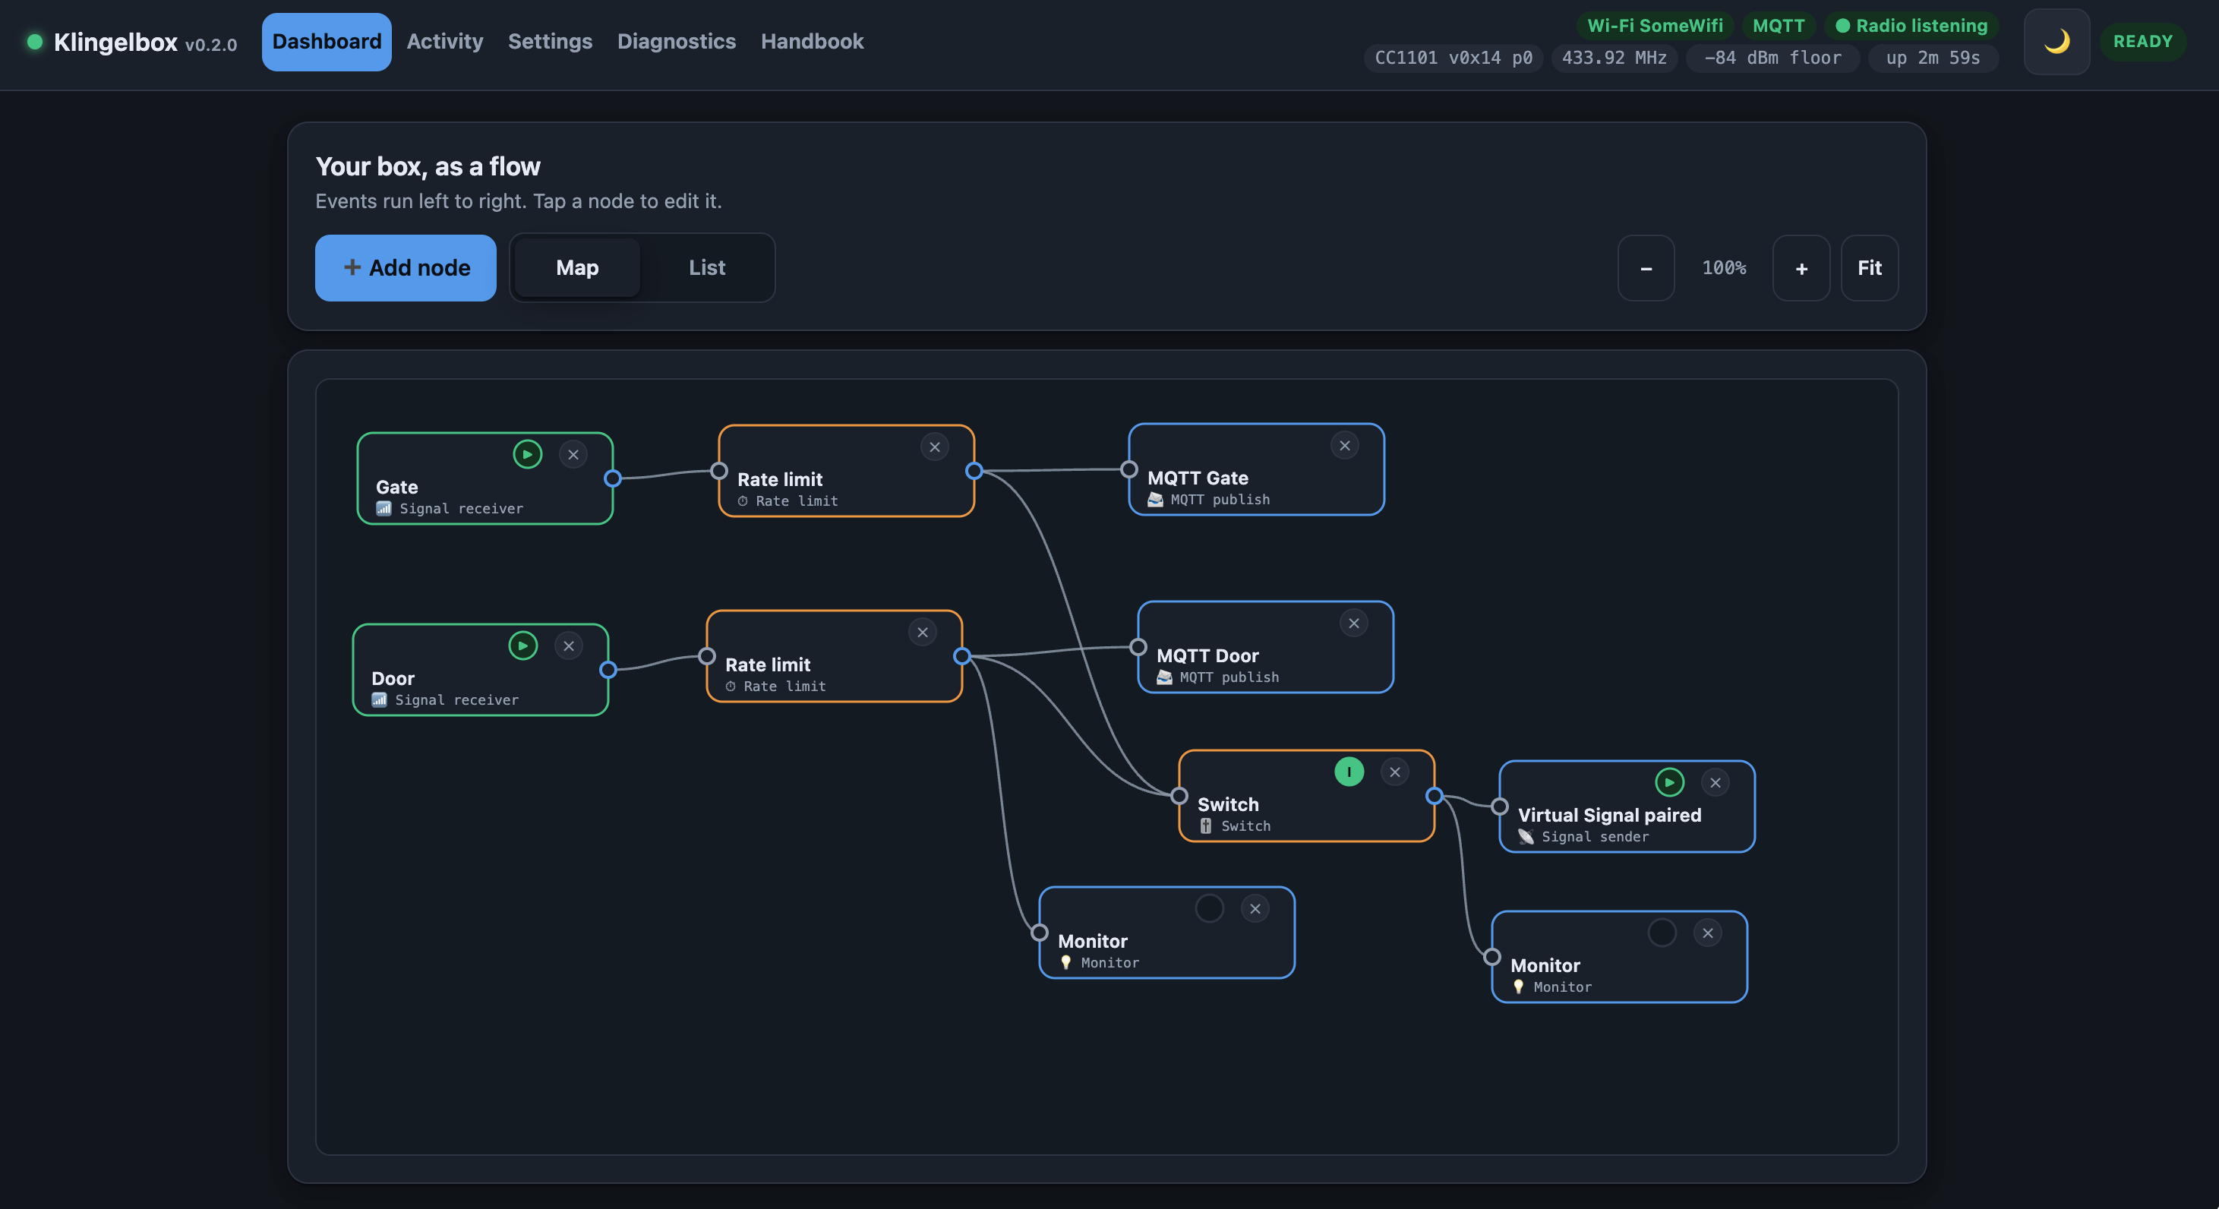
Task: Click the Klingelbox logo title
Action: (x=115, y=43)
